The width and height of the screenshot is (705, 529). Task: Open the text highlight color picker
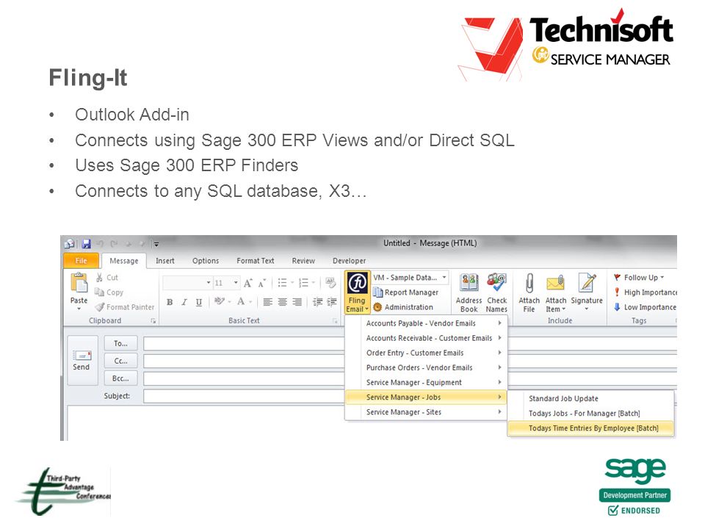(230, 302)
